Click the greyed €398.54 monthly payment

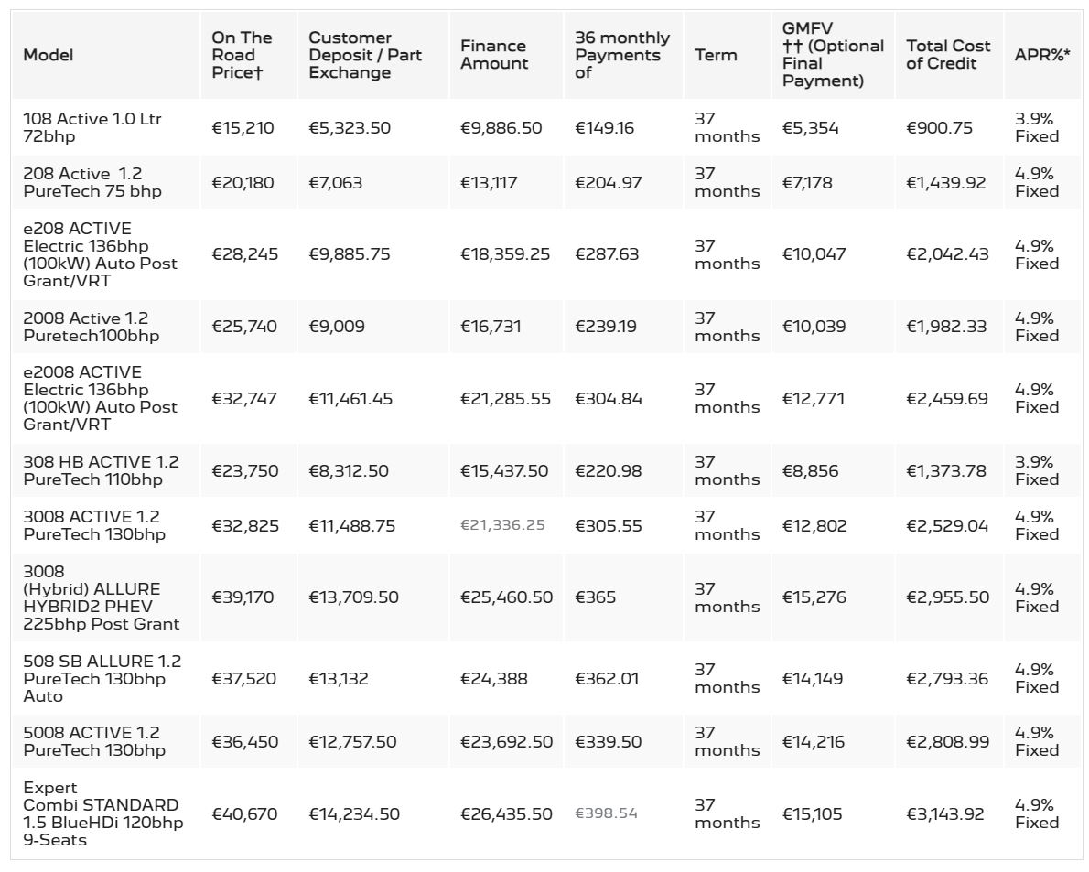click(x=606, y=813)
